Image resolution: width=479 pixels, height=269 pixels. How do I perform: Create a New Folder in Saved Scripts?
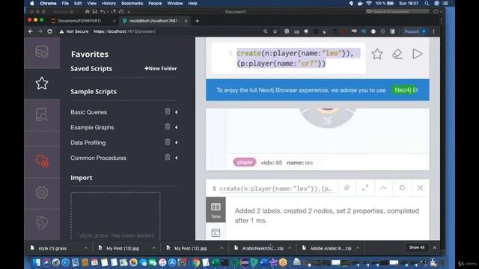click(161, 69)
